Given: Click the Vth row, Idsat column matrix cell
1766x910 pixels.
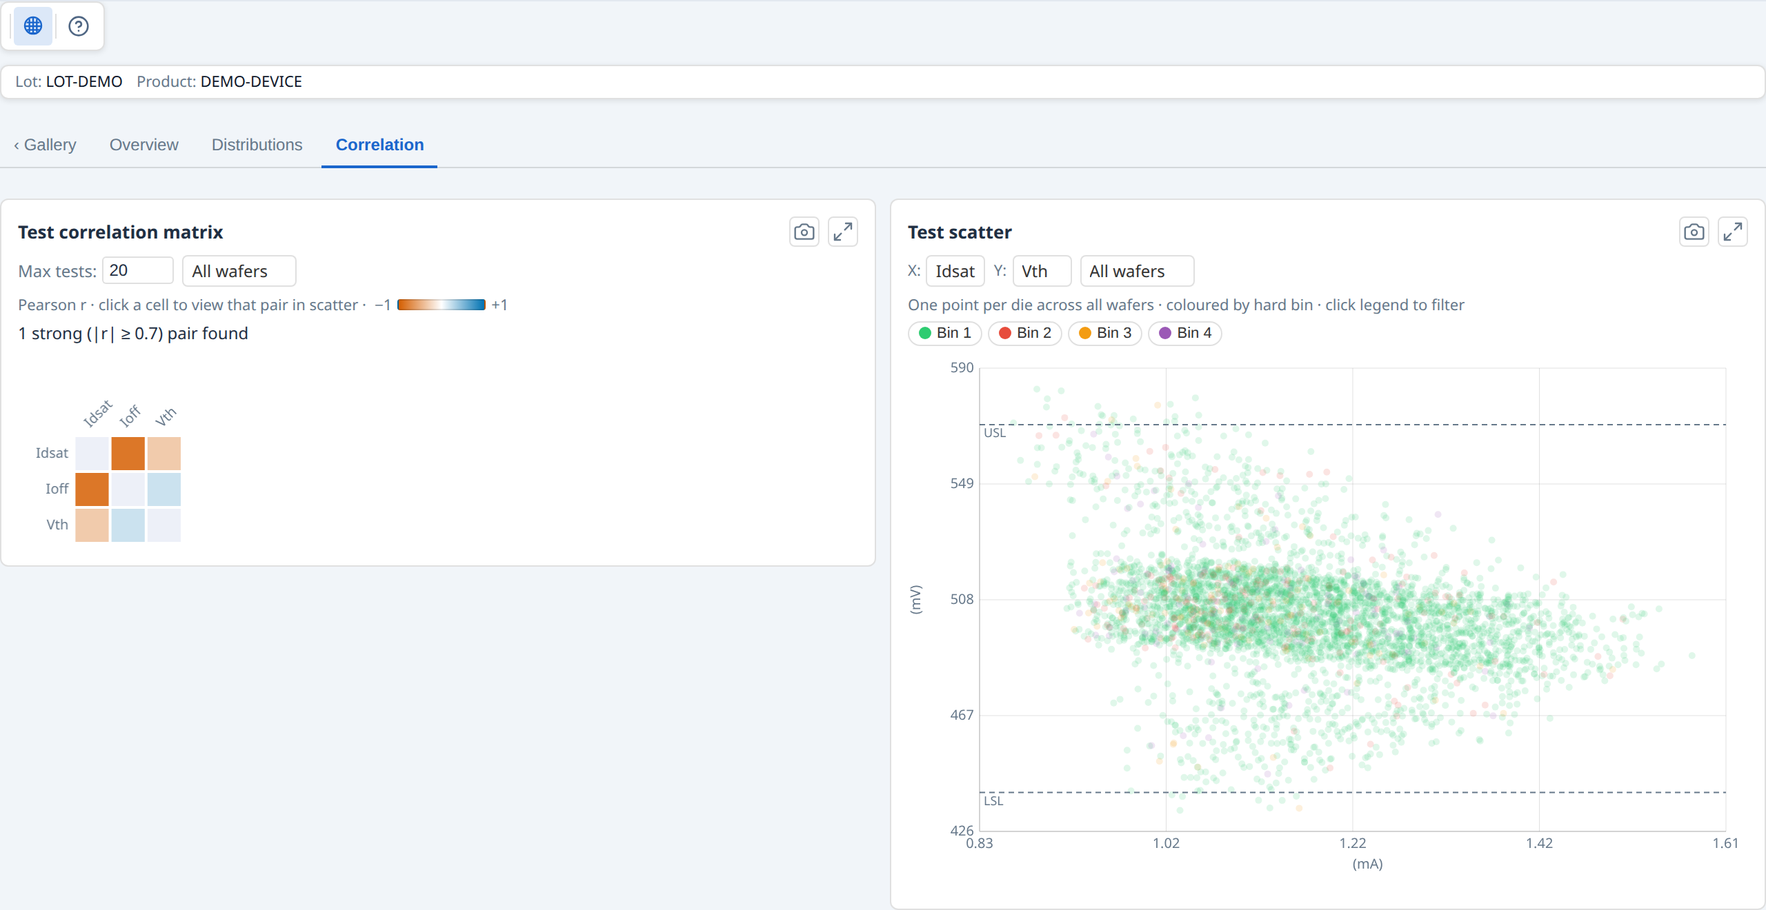Looking at the screenshot, I should [92, 525].
